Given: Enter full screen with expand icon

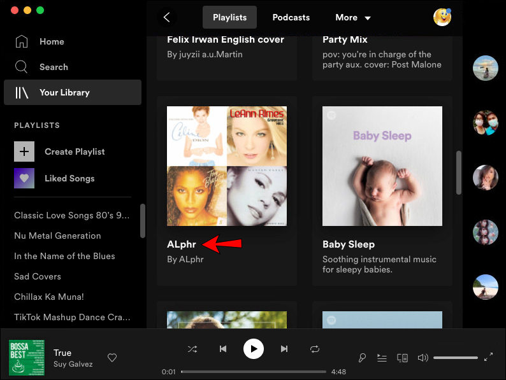Looking at the screenshot, I should [489, 357].
